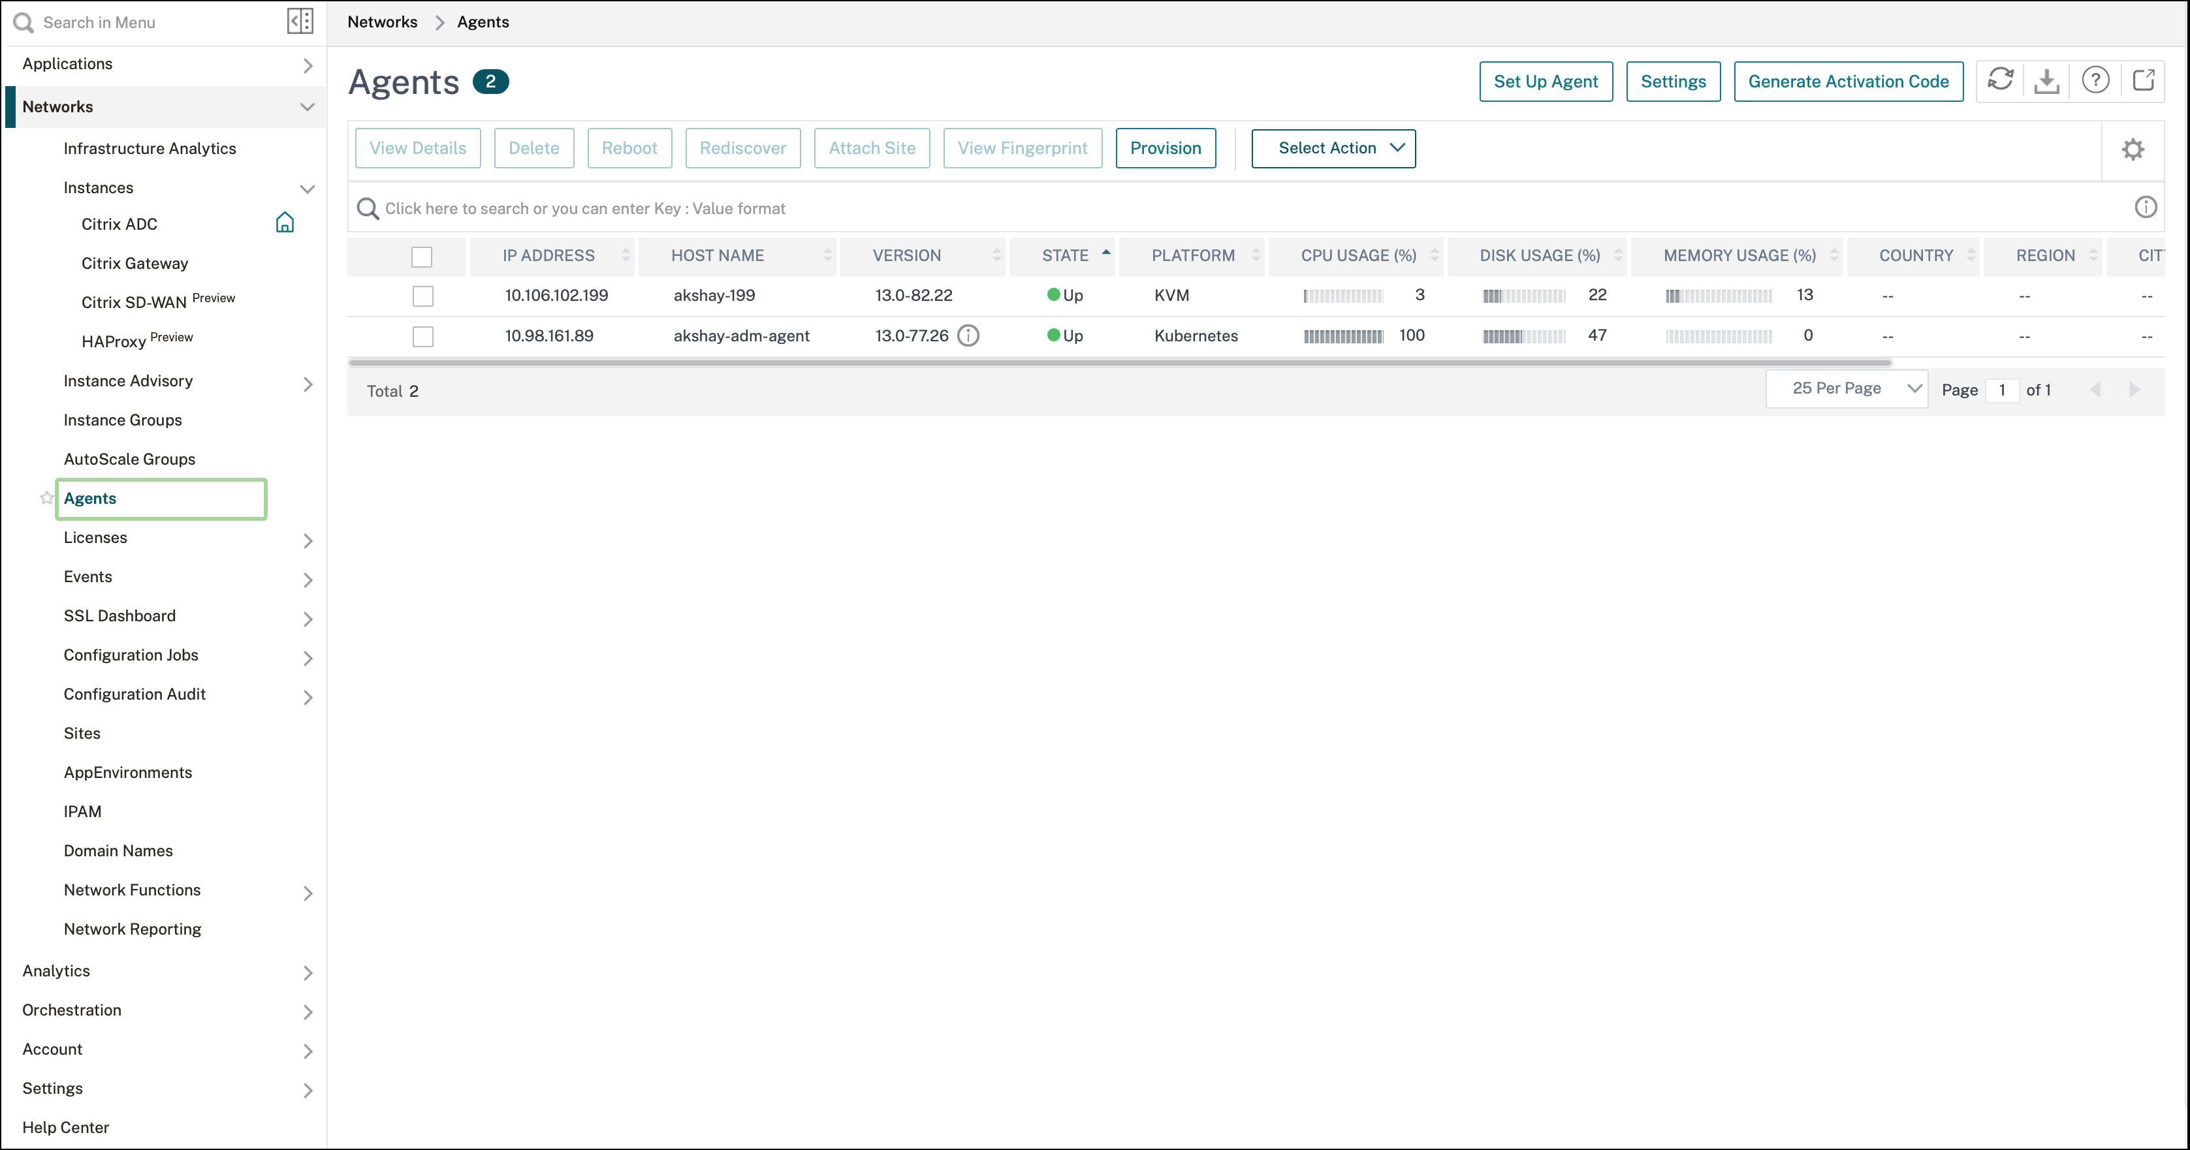Check the row for akshay-adm-agent
This screenshot has width=2190, height=1150.
click(422, 337)
